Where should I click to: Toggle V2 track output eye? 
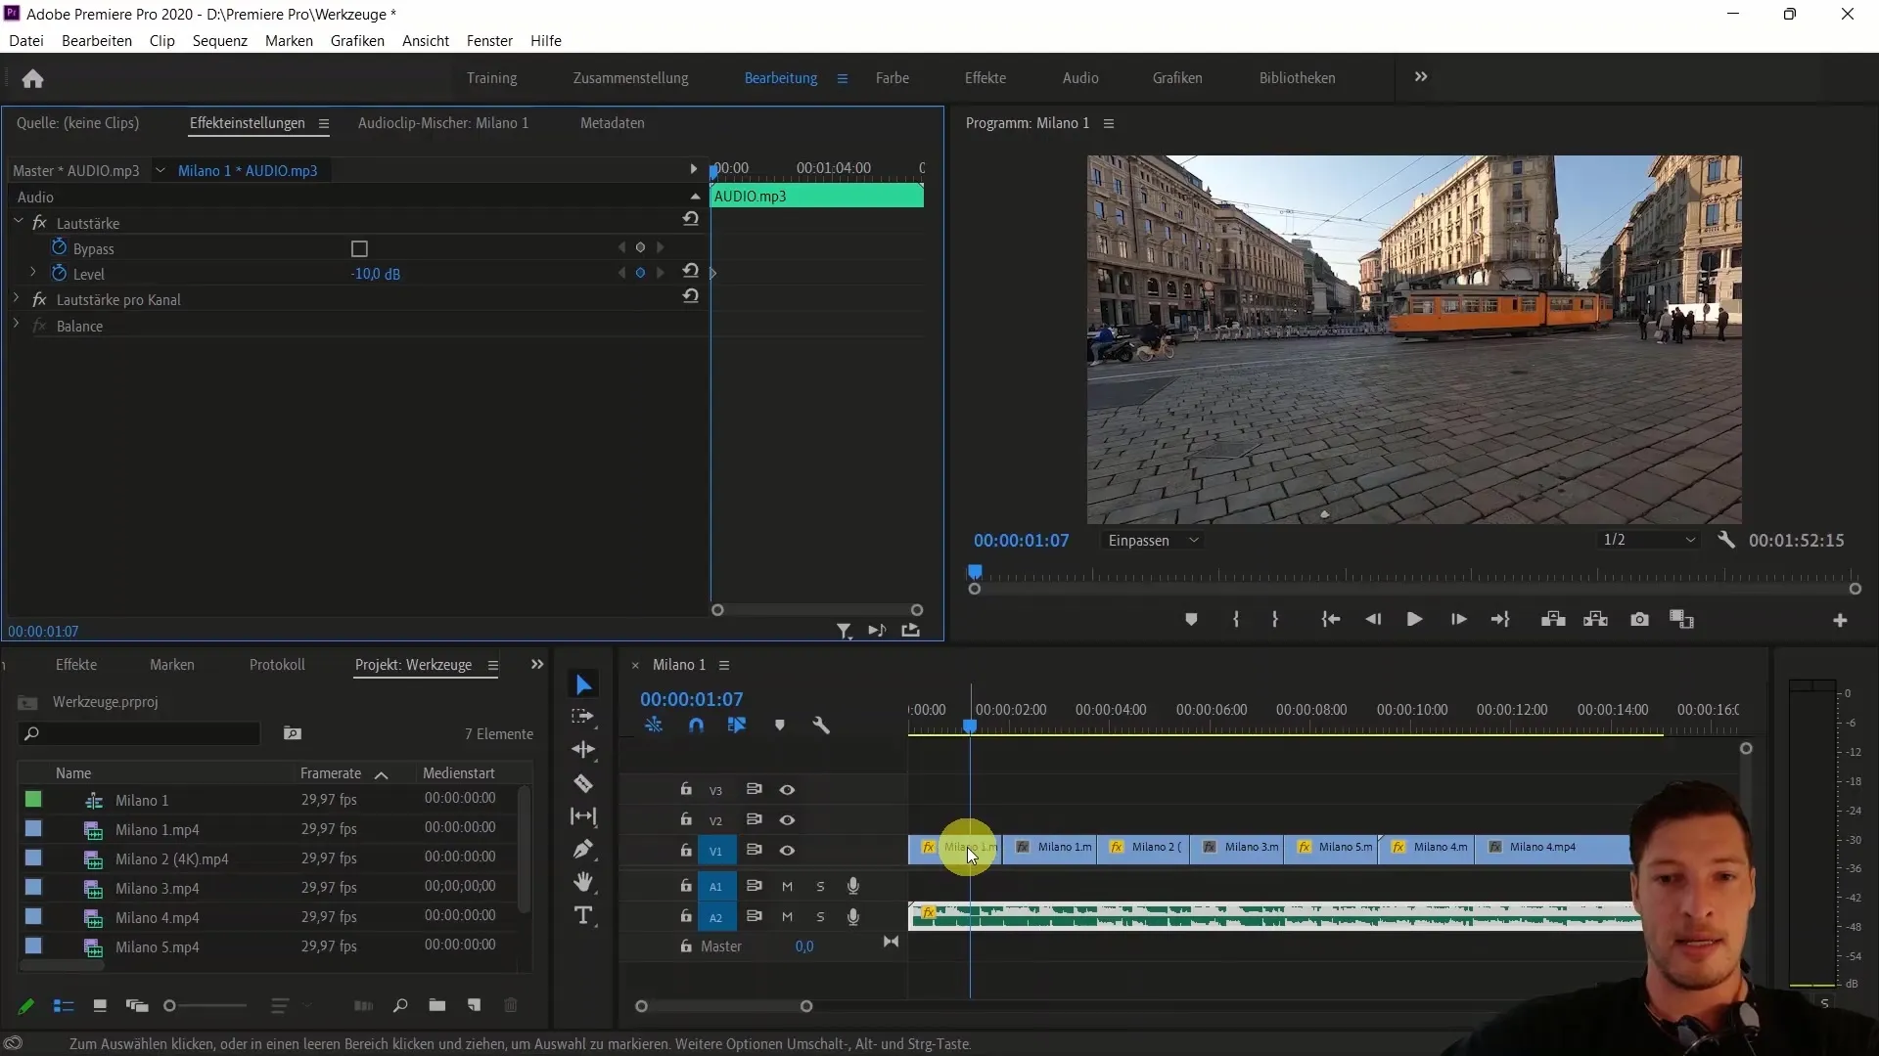pyautogui.click(x=787, y=820)
